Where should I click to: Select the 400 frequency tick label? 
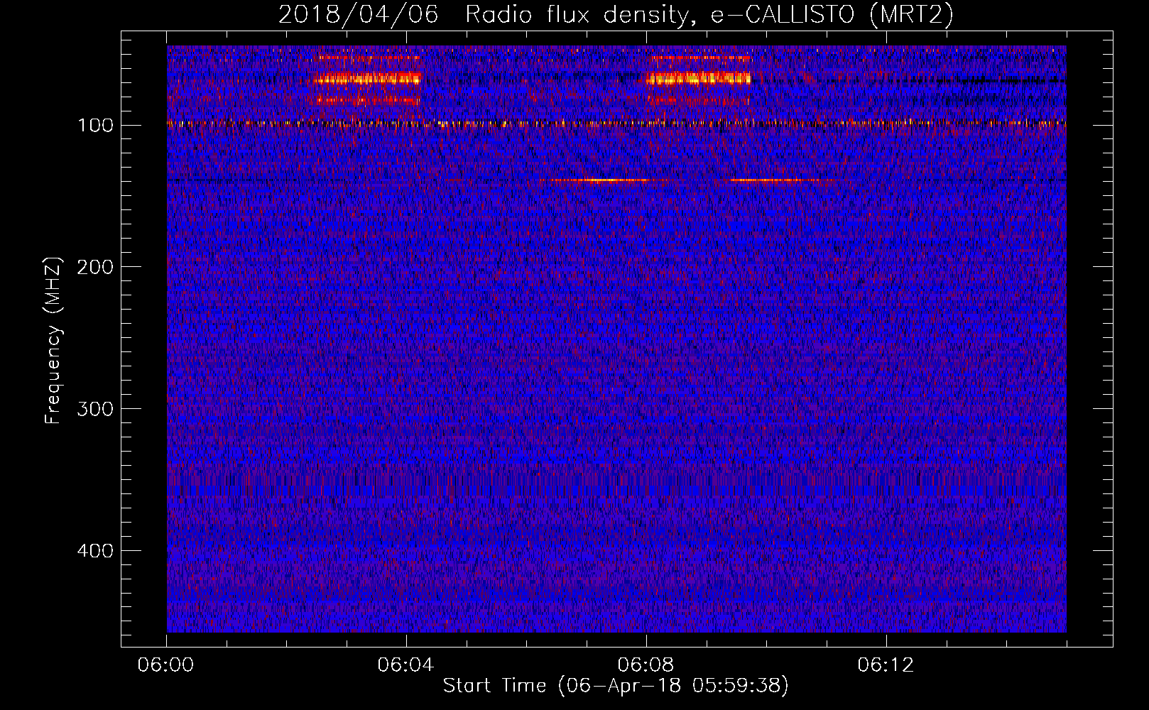[96, 551]
